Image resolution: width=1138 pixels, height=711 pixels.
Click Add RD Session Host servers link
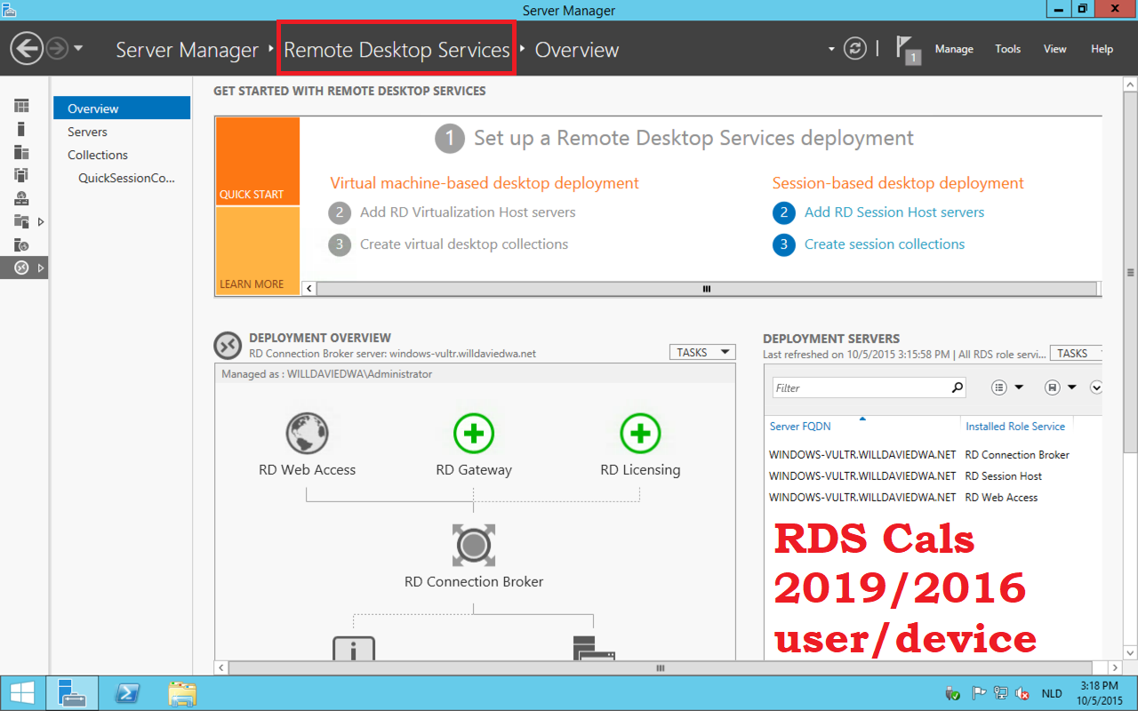tap(894, 212)
